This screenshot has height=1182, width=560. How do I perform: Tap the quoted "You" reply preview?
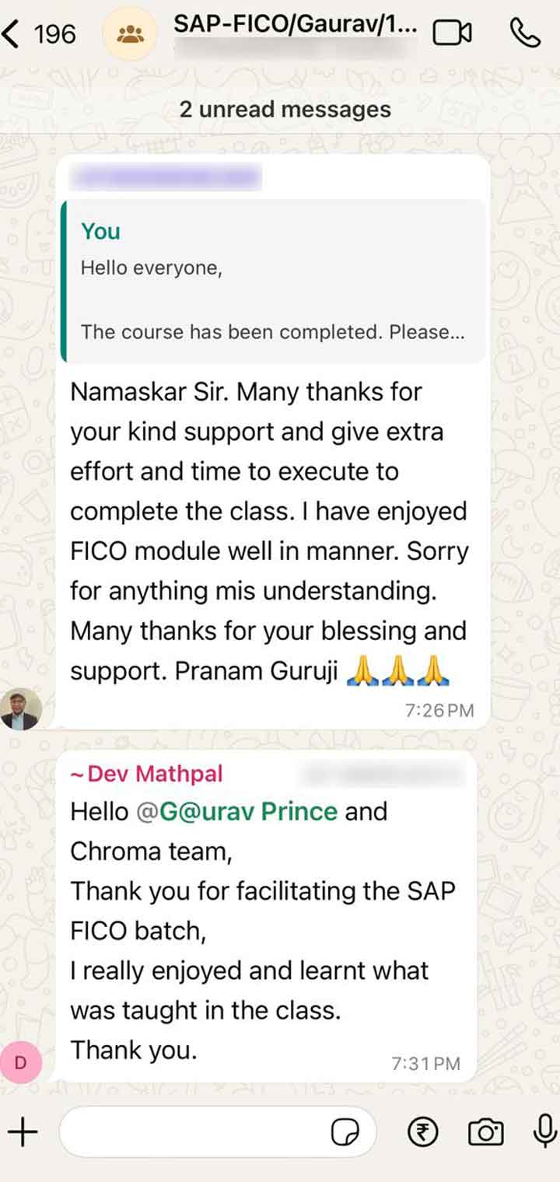273,281
